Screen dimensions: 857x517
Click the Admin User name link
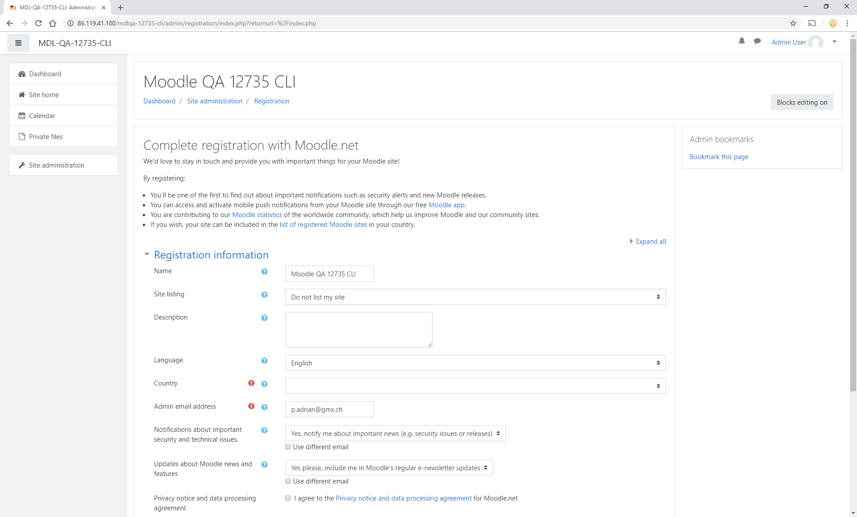point(789,42)
